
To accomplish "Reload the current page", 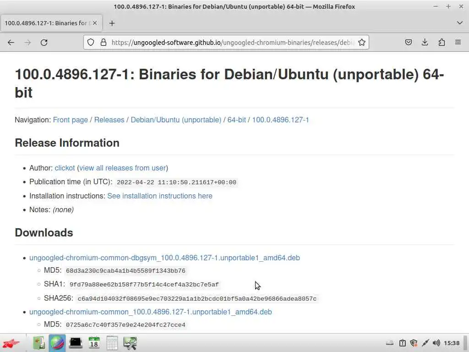I will [44, 43].
